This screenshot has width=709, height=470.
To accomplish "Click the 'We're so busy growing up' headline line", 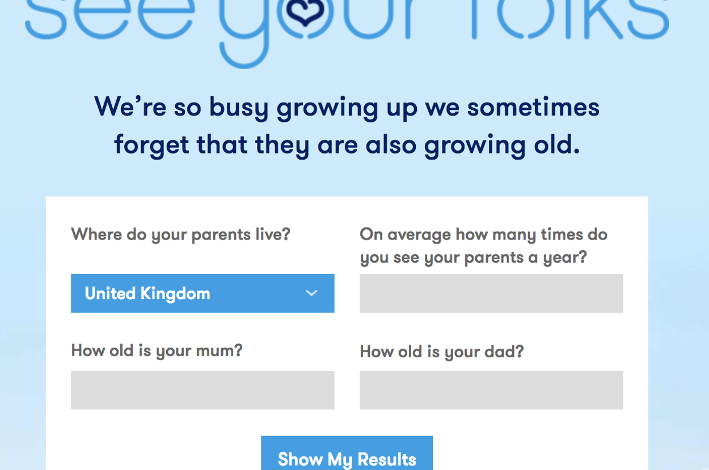I will (x=347, y=107).
